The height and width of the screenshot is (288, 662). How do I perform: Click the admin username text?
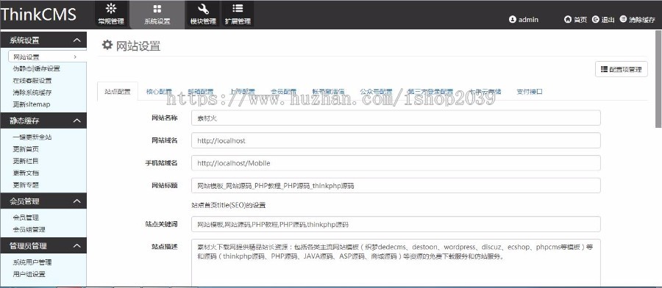528,19
